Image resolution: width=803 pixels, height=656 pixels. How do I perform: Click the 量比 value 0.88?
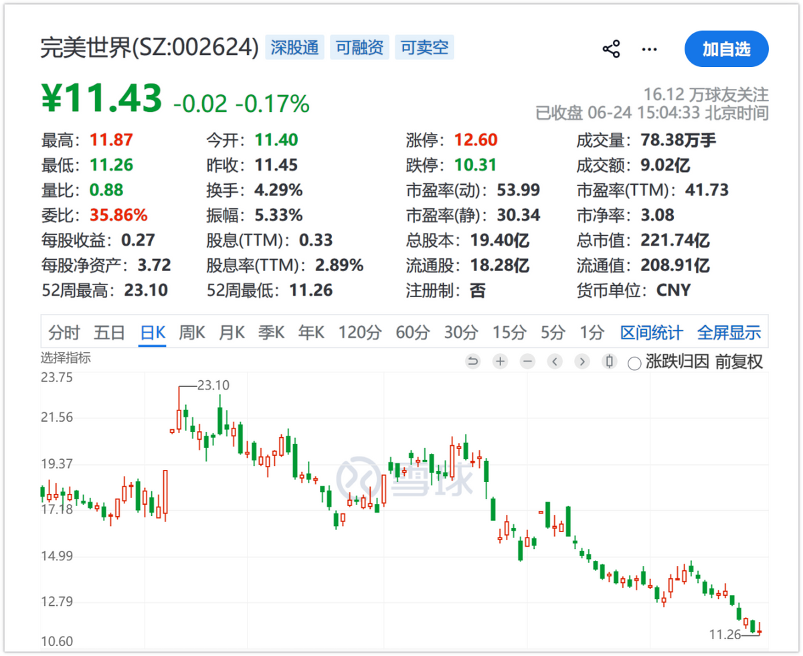click(106, 190)
